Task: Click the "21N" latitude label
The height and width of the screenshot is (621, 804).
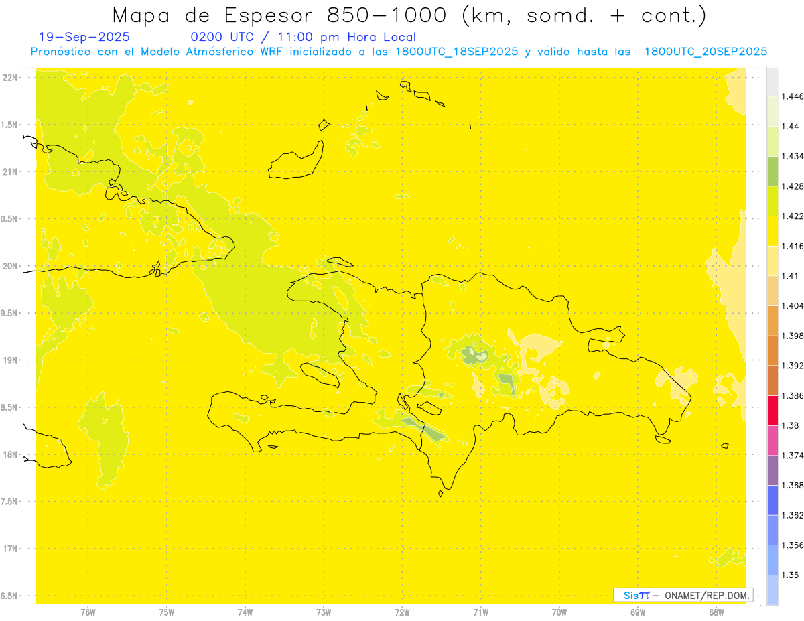Action: (9, 171)
